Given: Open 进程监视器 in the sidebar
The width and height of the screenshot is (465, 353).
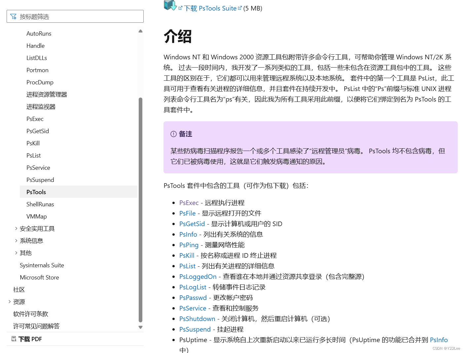Looking at the screenshot, I should 41,106.
